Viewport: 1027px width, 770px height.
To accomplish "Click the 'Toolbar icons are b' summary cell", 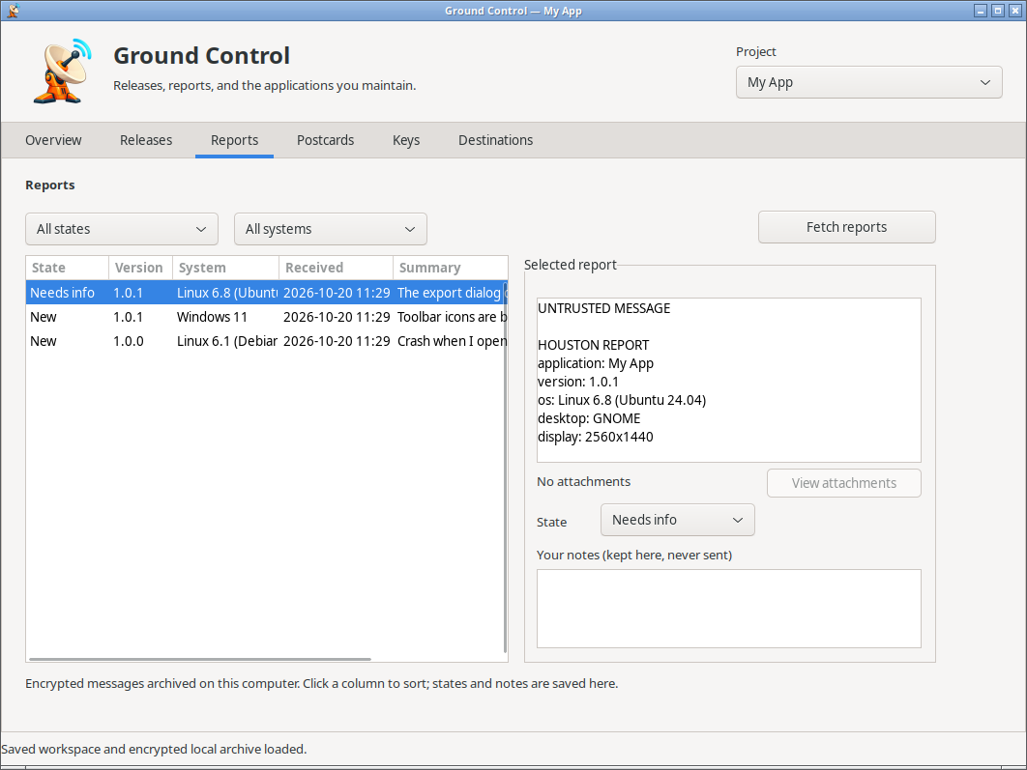I will coord(452,317).
